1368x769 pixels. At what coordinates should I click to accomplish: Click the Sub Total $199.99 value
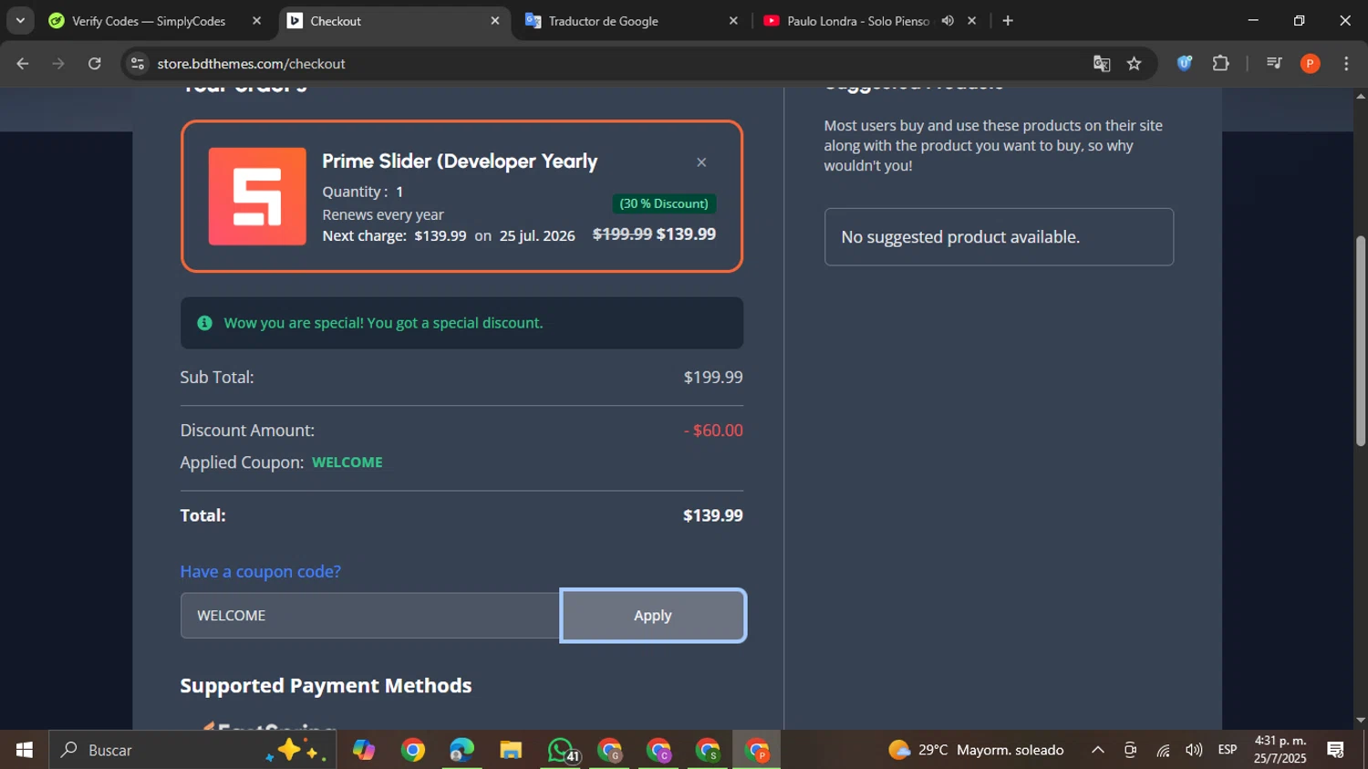[713, 378]
